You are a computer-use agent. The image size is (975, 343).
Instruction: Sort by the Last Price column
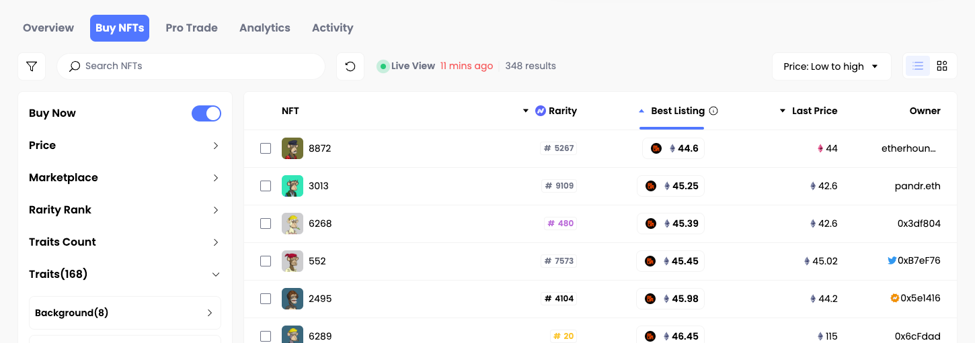[808, 111]
